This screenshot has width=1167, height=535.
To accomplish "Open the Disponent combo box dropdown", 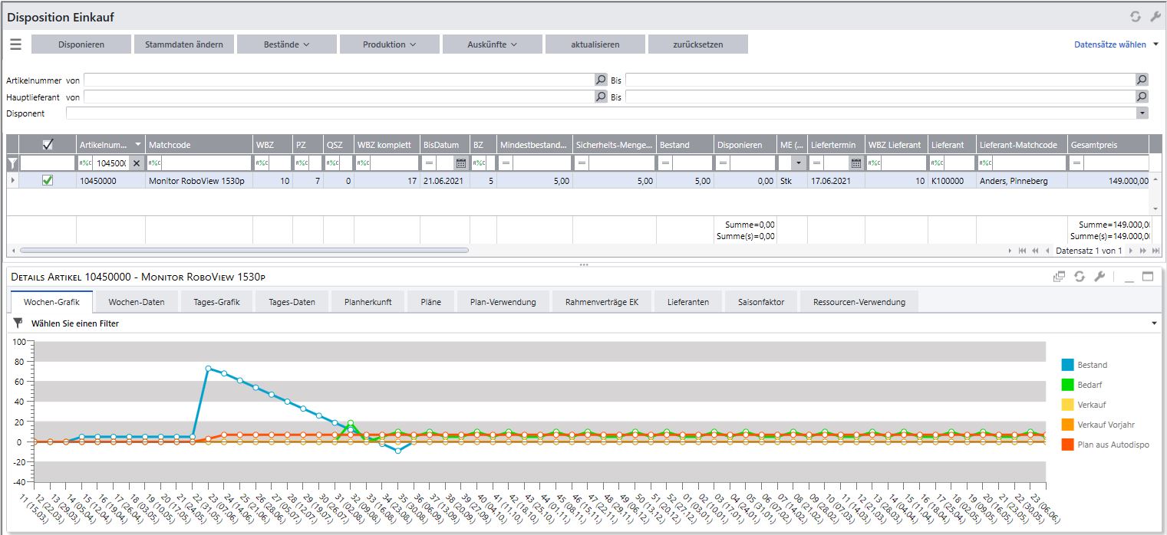I will (x=1142, y=113).
